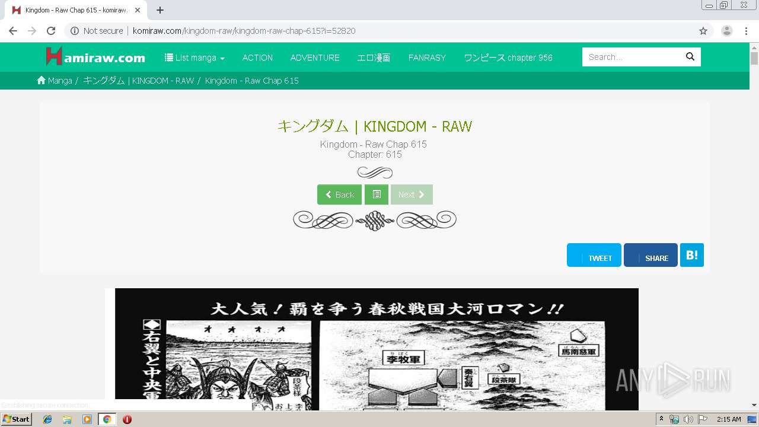Click キングダム | KINGDOM - RAW breadcrumb
The height and width of the screenshot is (427, 759).
pos(139,81)
